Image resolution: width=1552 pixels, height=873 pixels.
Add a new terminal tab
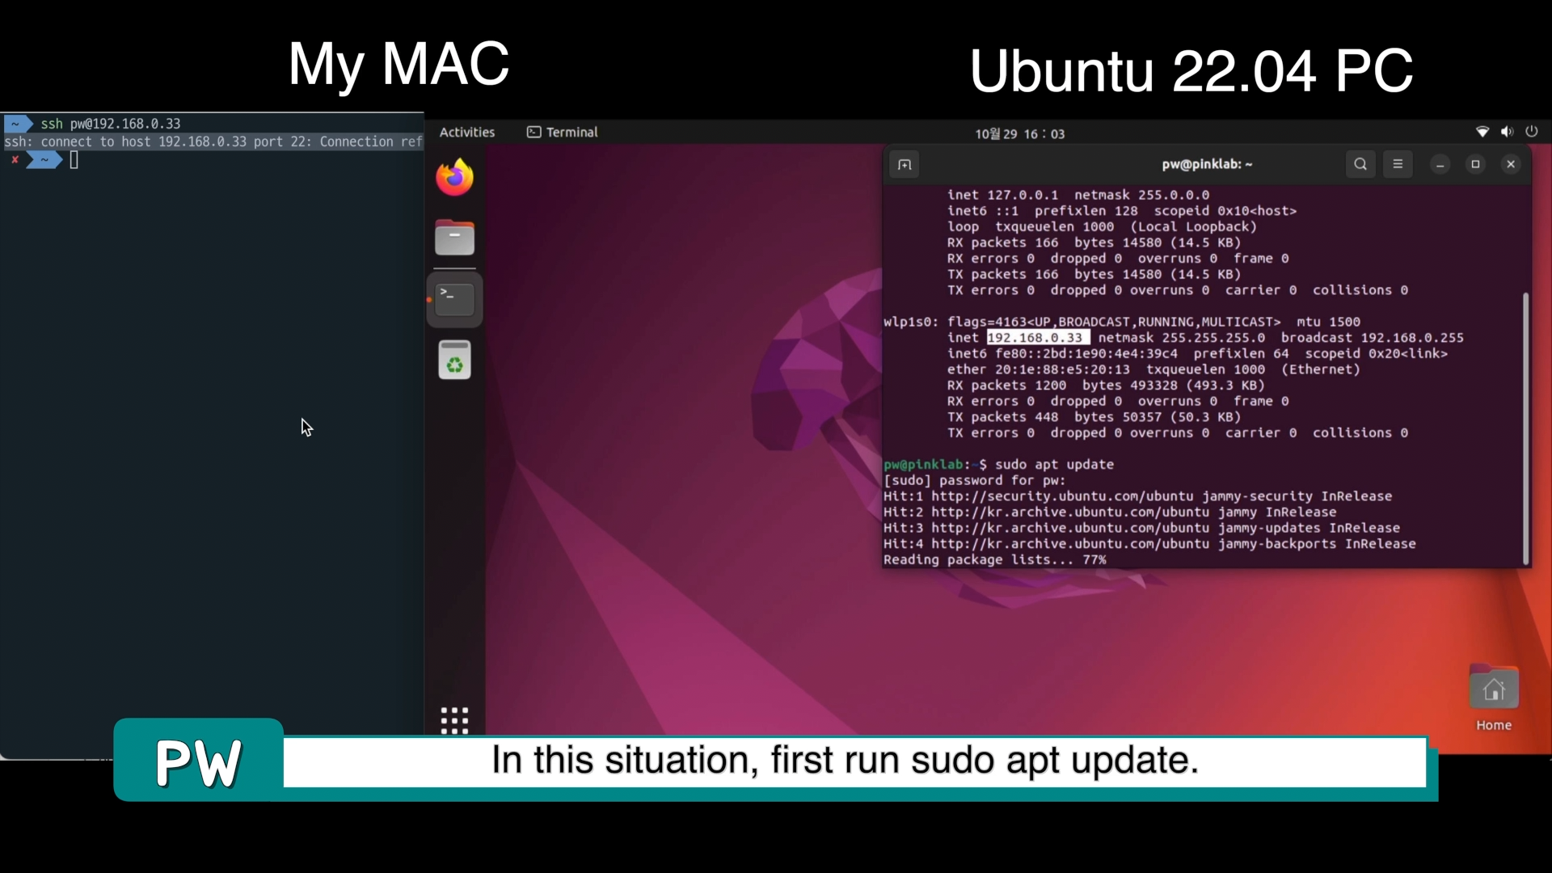click(x=905, y=165)
